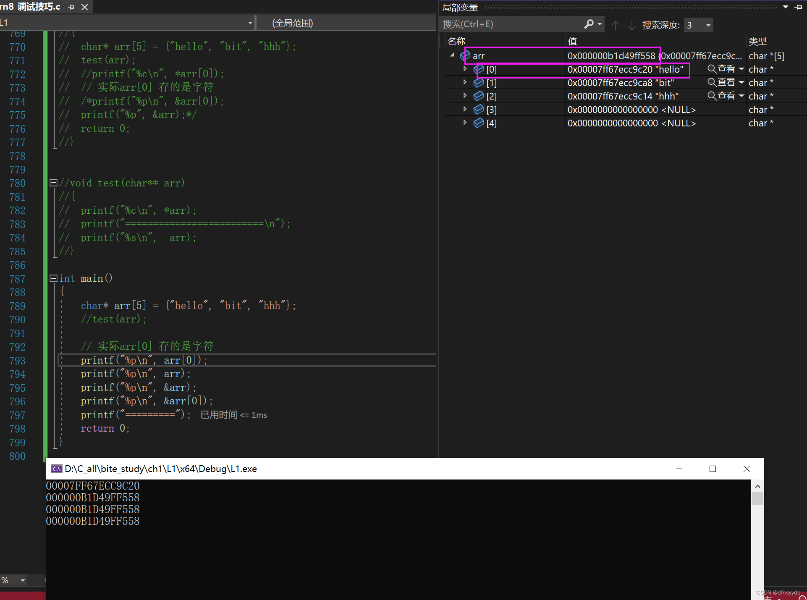This screenshot has width=807, height=600.
Task: Open visualizer dropdown arrow for "hhh" row
Action: (x=741, y=96)
